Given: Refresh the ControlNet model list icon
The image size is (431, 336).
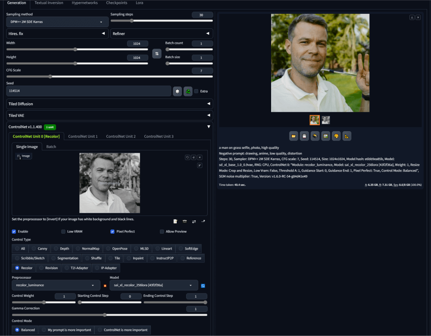Looking at the screenshot, I should click(x=203, y=285).
